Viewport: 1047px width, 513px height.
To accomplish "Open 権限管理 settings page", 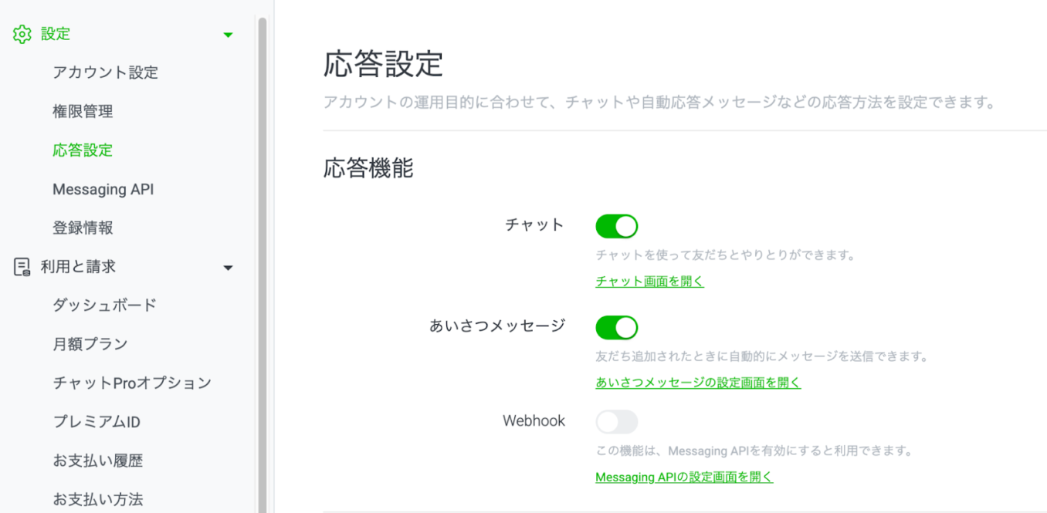I will coord(83,111).
